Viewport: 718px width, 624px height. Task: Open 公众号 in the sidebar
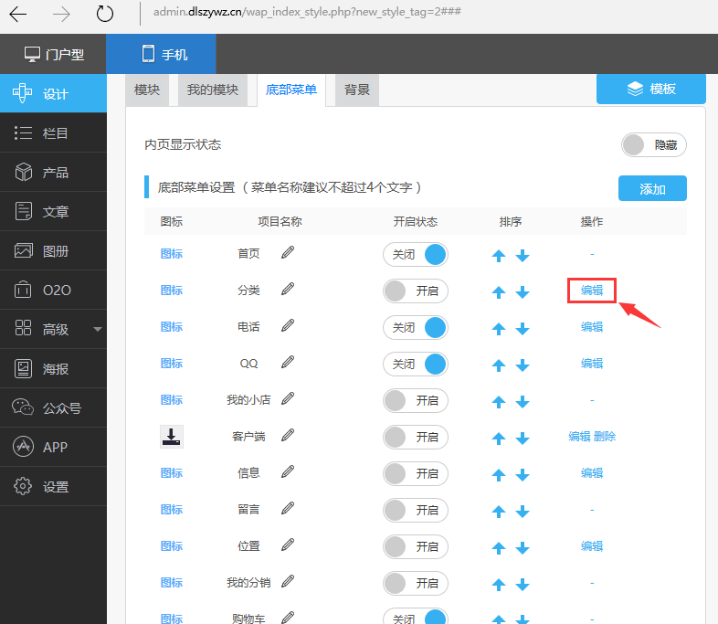click(x=53, y=407)
